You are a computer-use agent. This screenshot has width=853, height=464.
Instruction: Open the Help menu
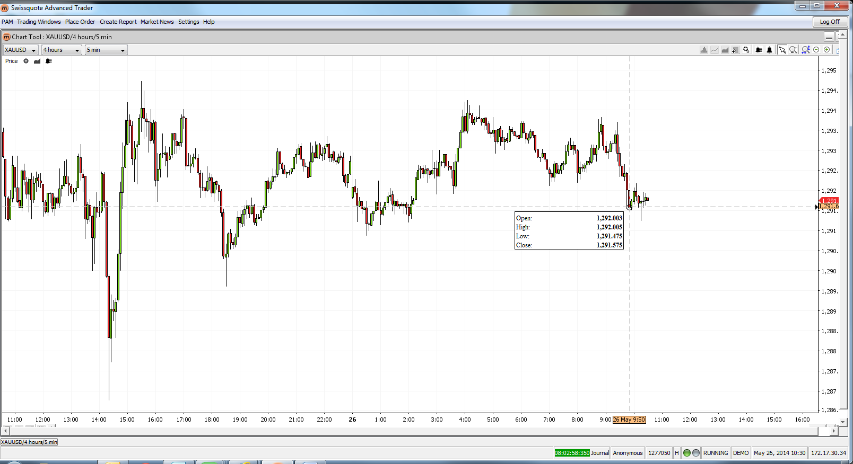coord(209,22)
